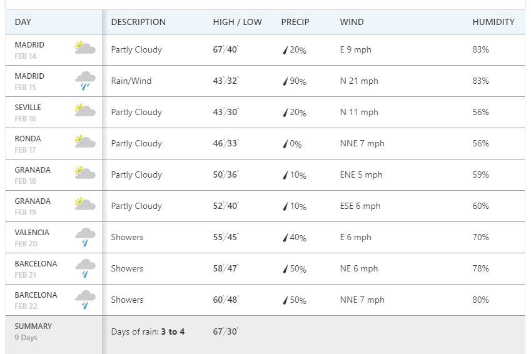This screenshot has height=354, width=531.
Task: Click the WIND column header
Action: click(351, 22)
